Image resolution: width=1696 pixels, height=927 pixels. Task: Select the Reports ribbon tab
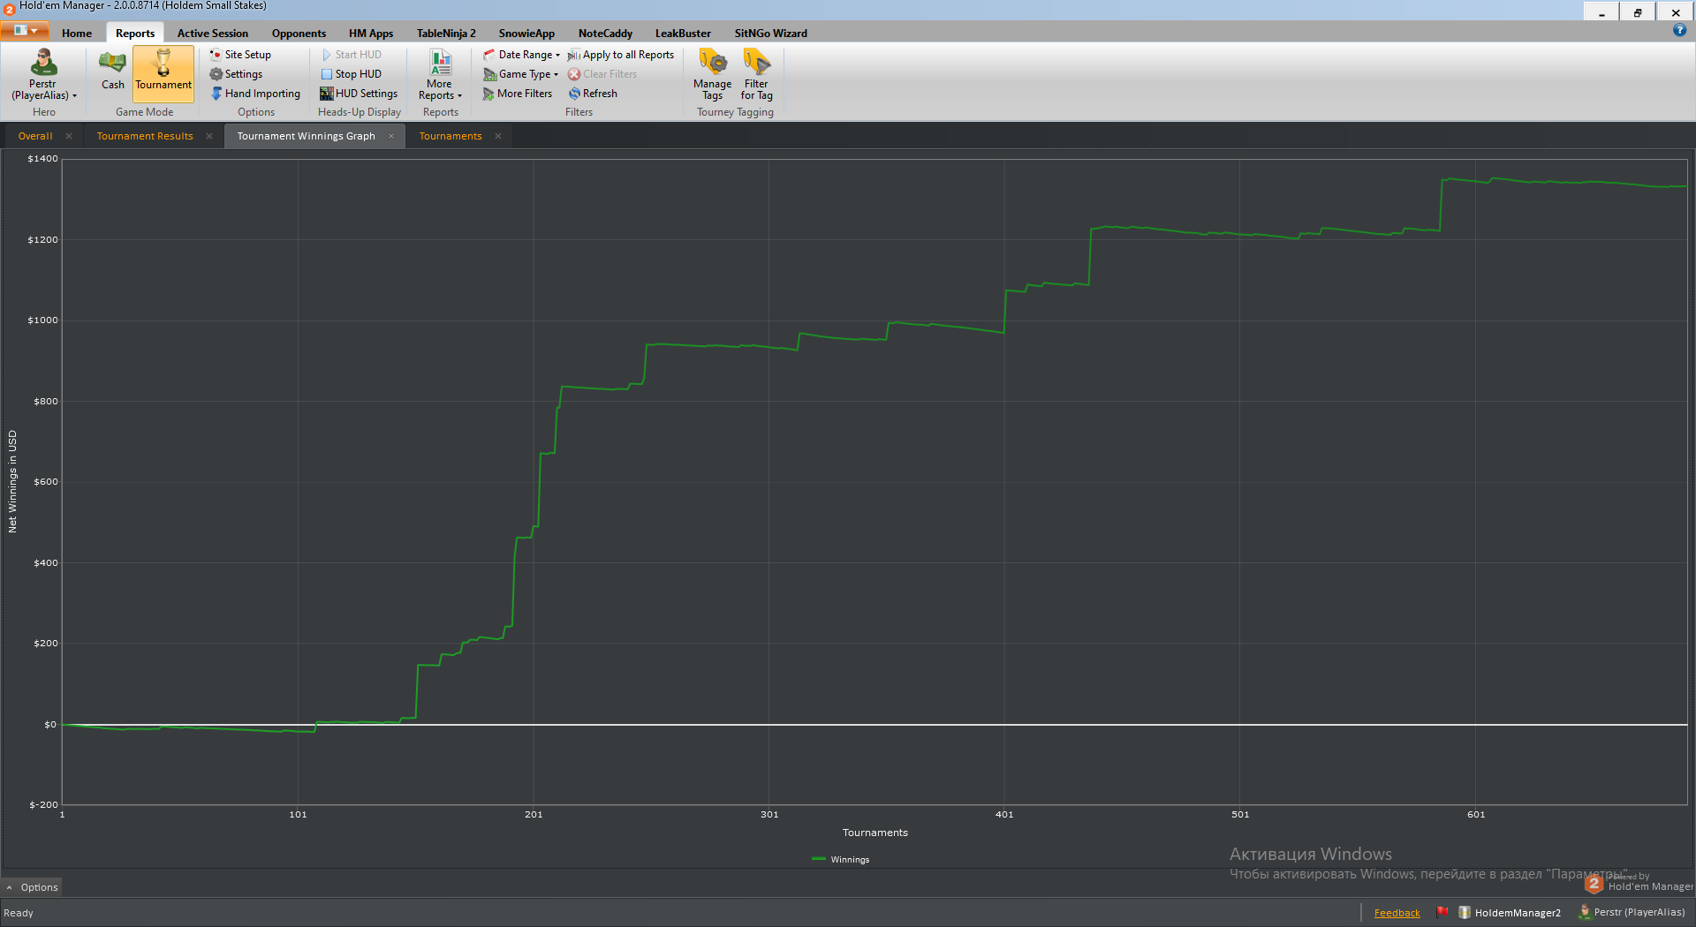coord(135,34)
